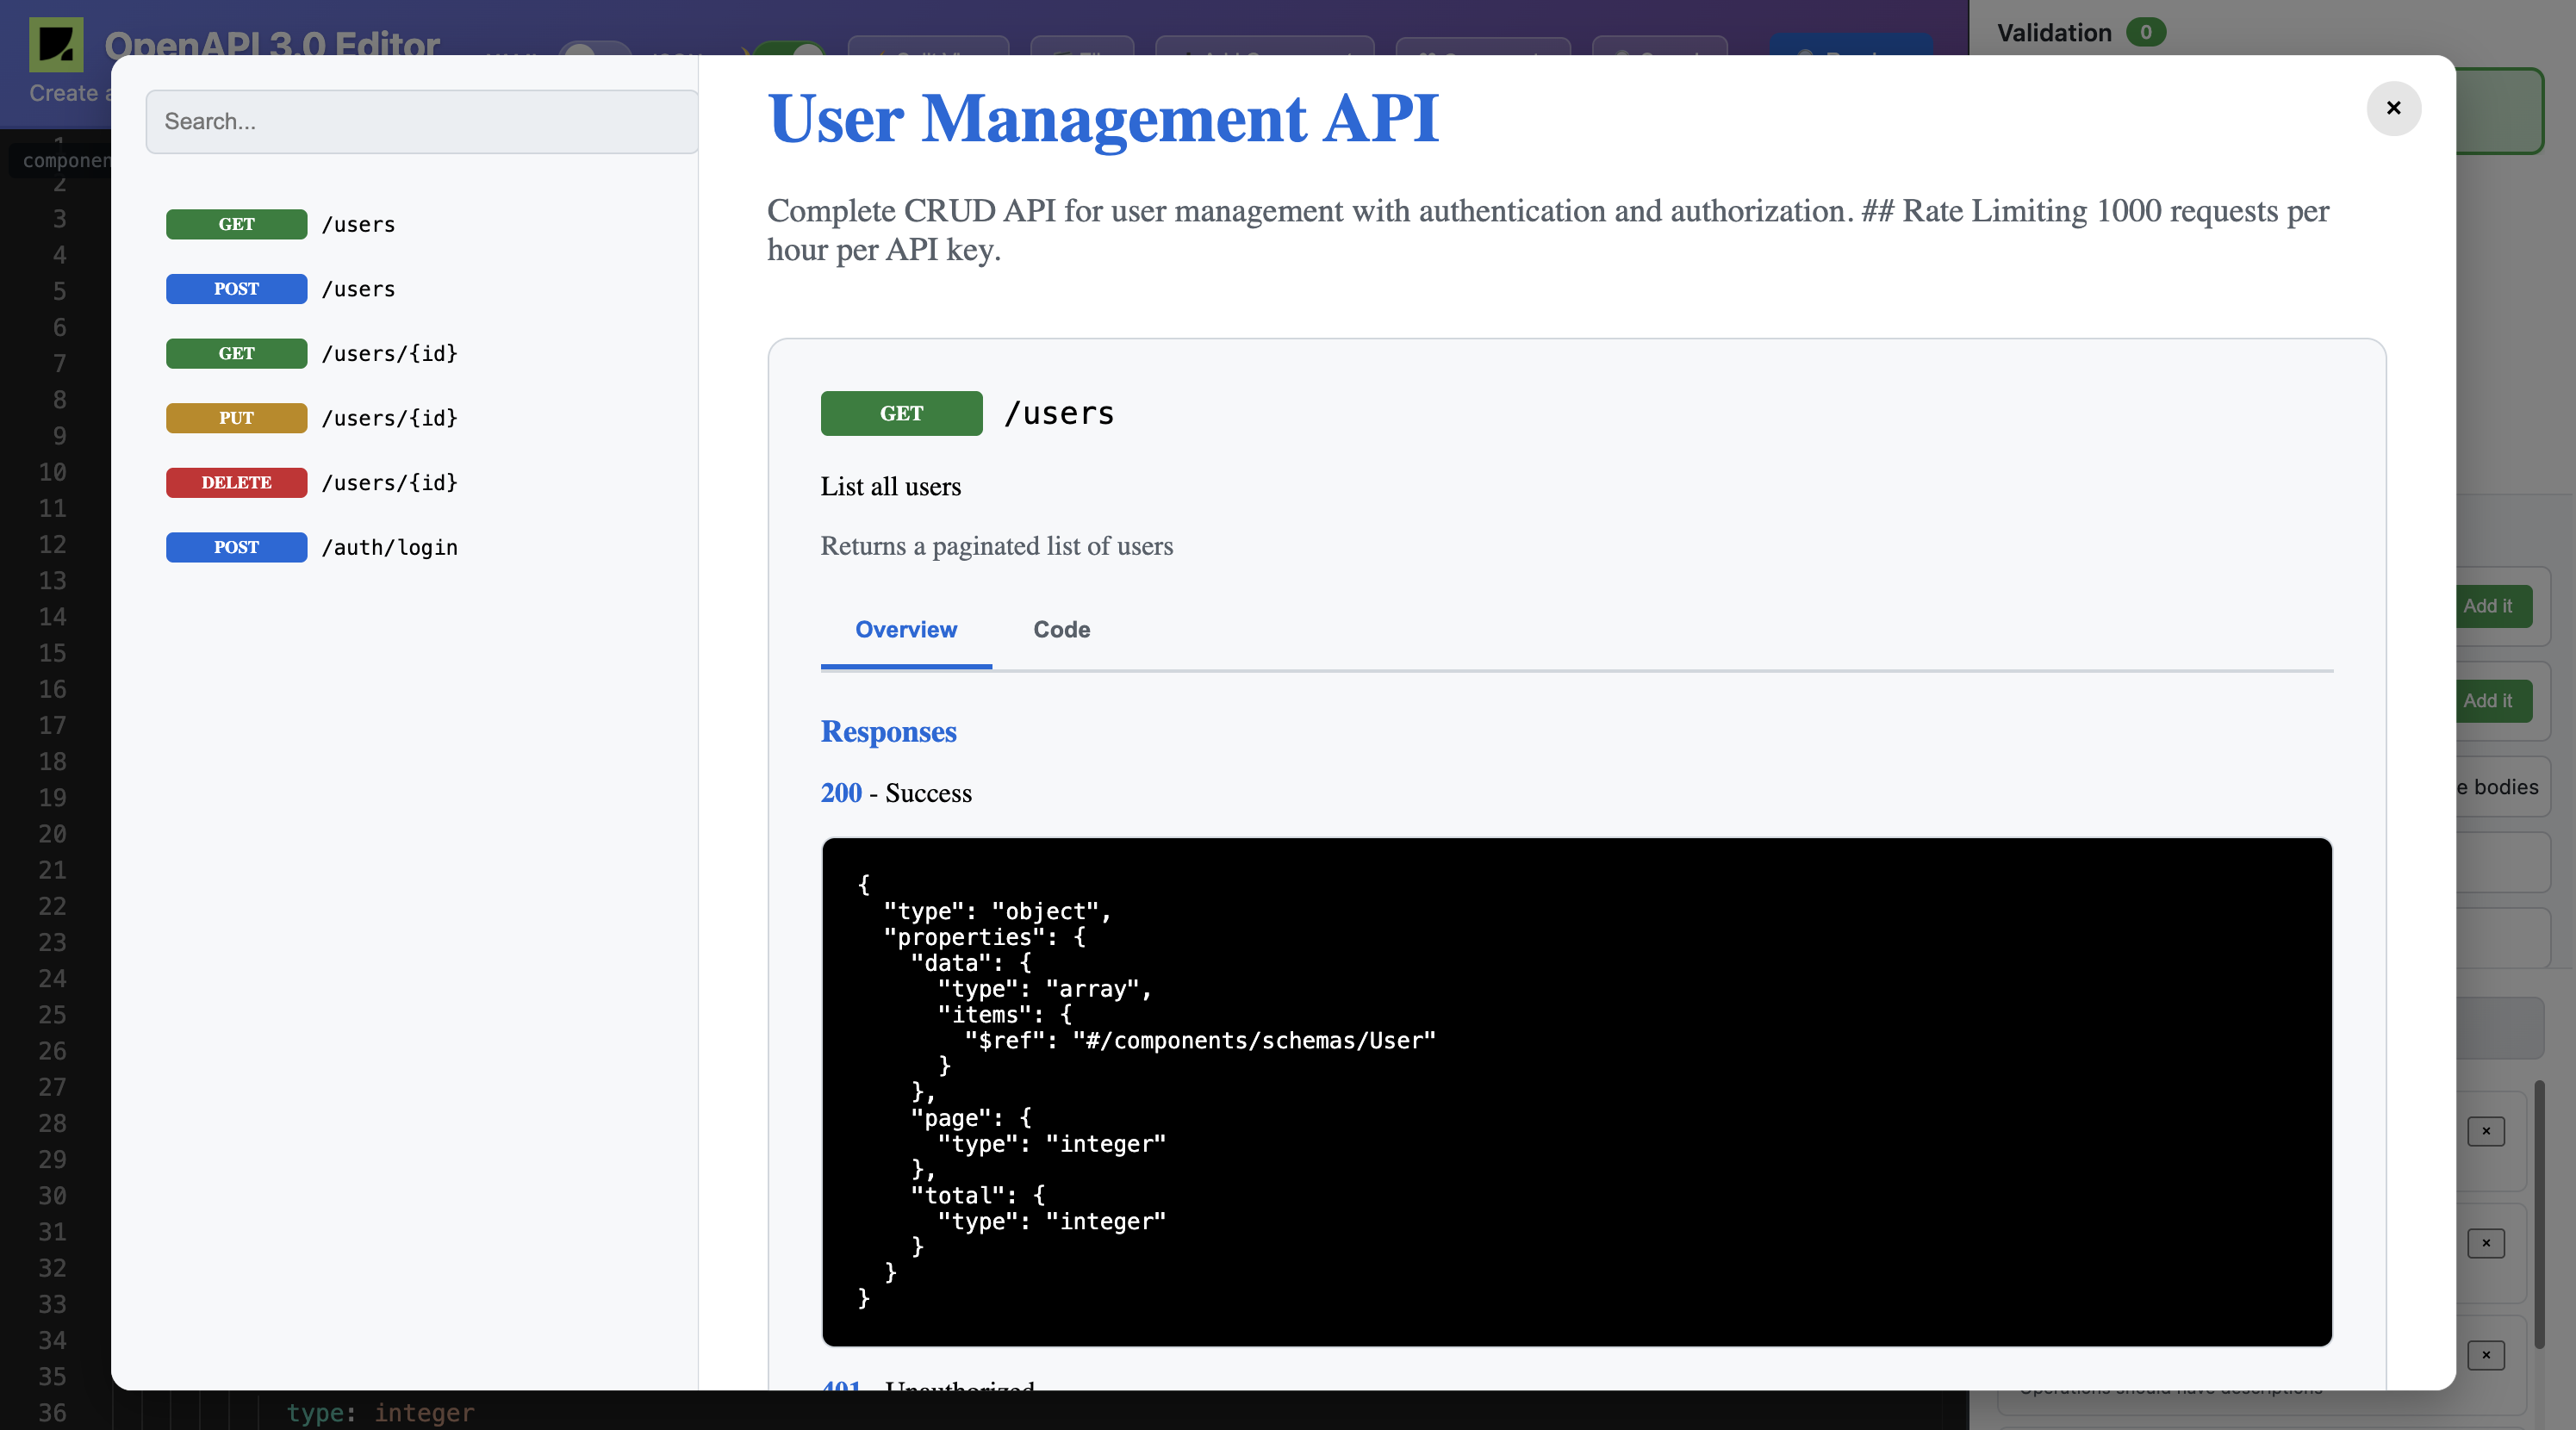Click the 'List all users' summary
The height and width of the screenshot is (1430, 2576).
click(890, 486)
